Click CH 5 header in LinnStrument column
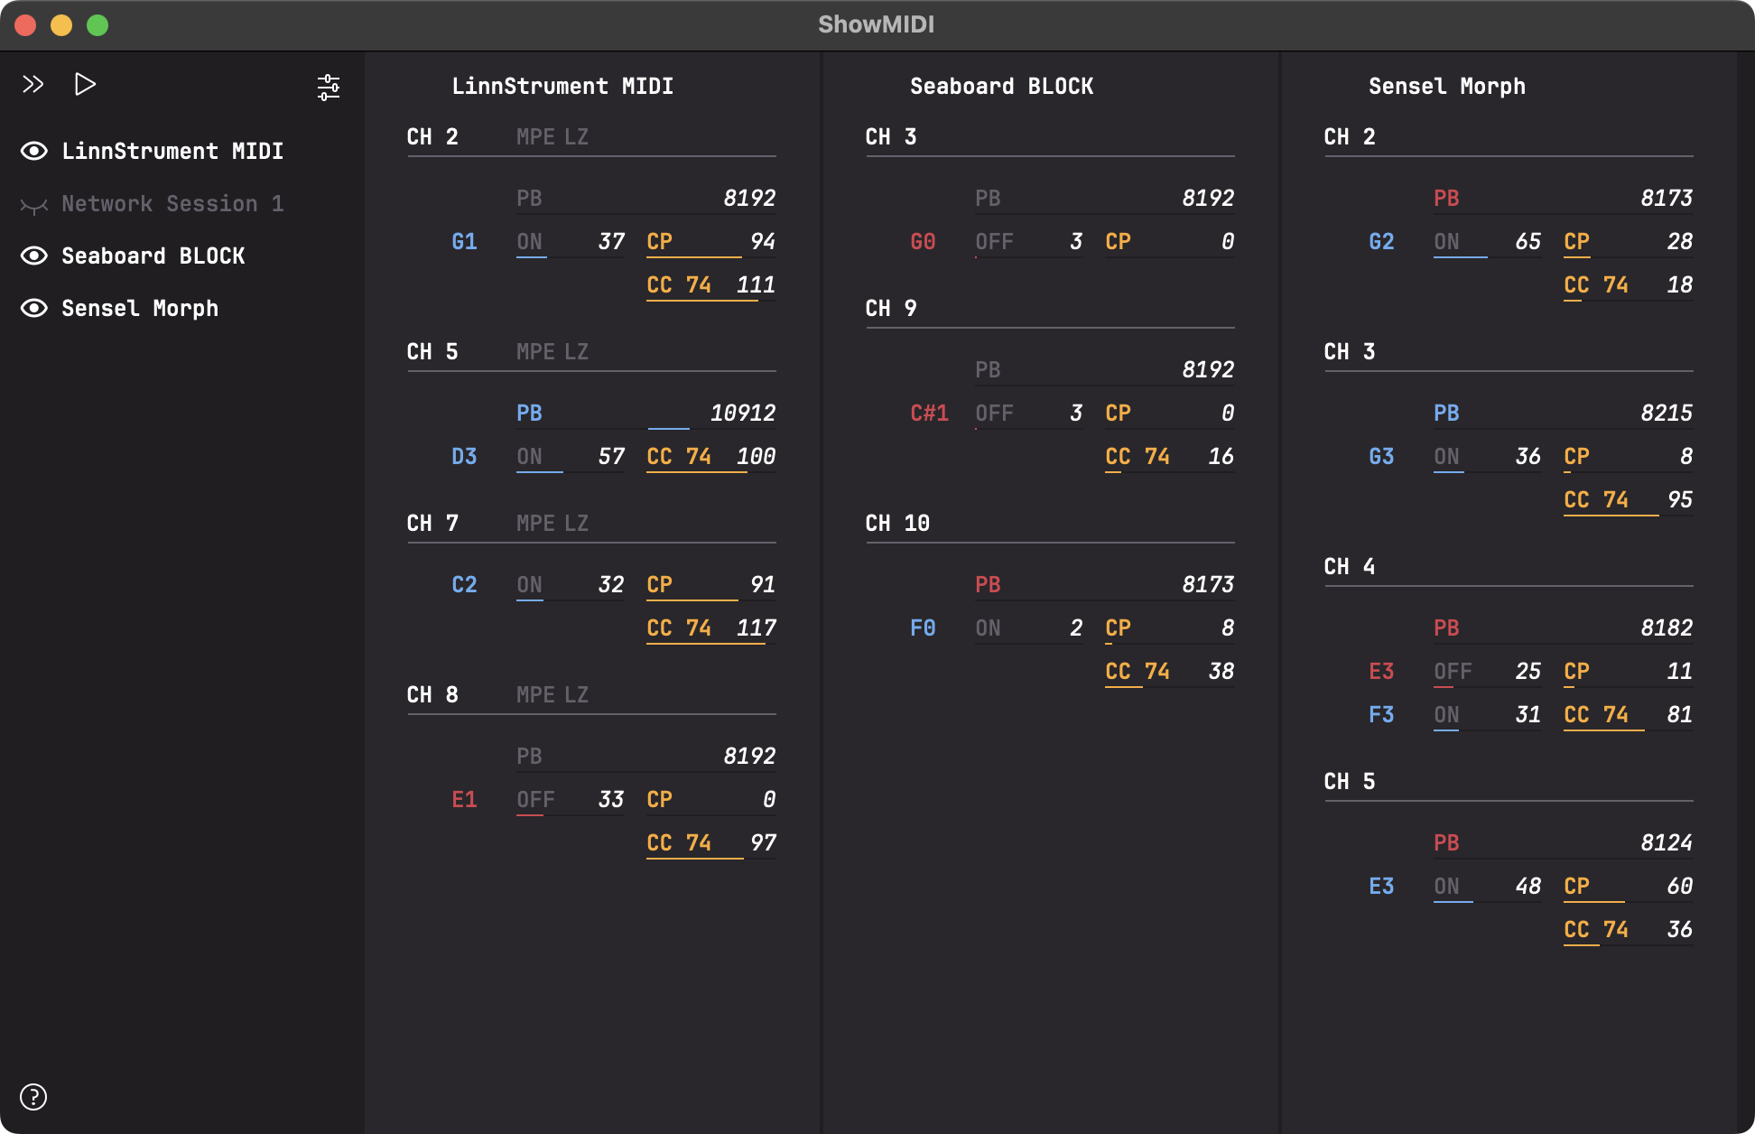Screen dimensions: 1755x1134 432,351
